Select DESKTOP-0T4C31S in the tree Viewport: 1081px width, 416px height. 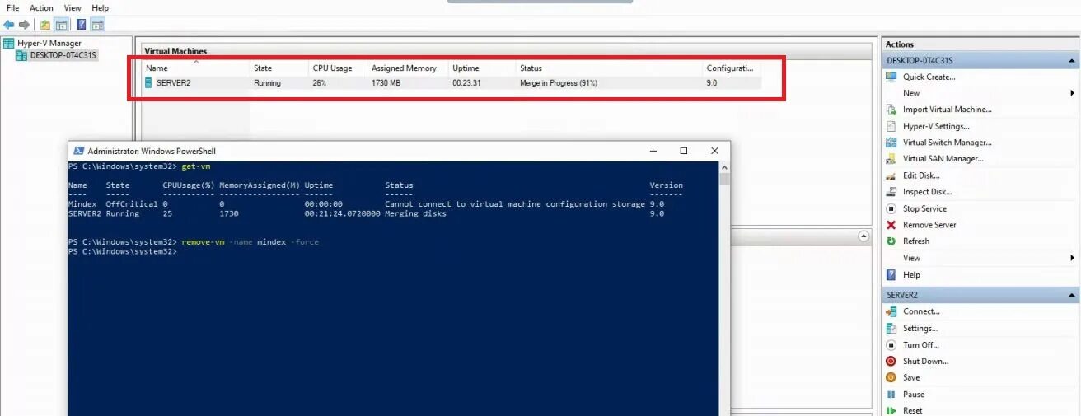tap(56, 55)
